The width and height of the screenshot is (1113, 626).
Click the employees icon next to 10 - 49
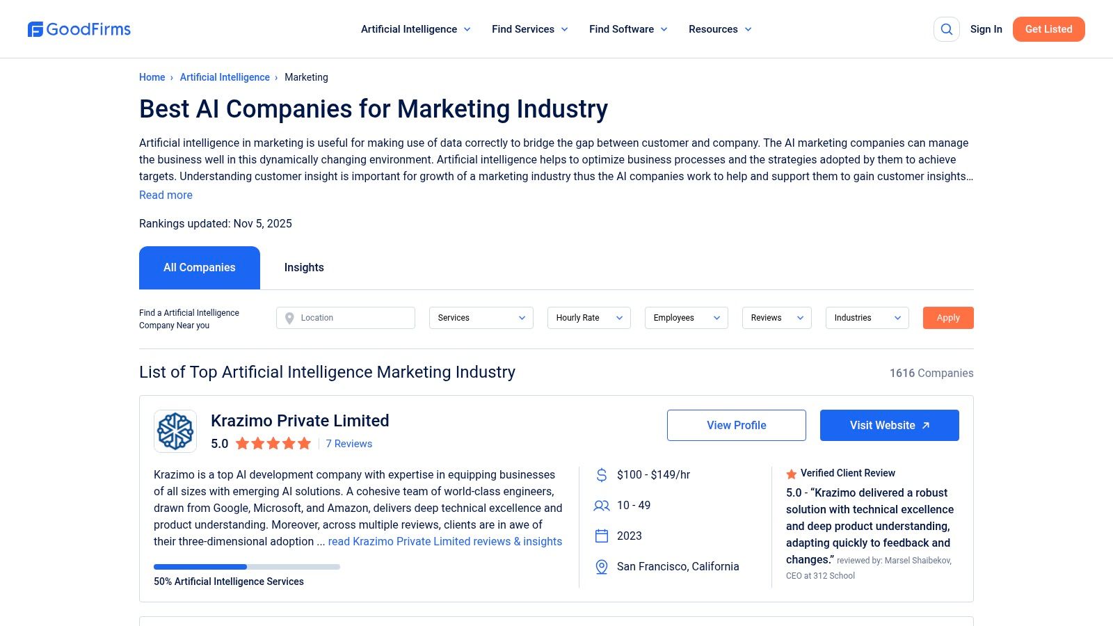click(x=601, y=506)
